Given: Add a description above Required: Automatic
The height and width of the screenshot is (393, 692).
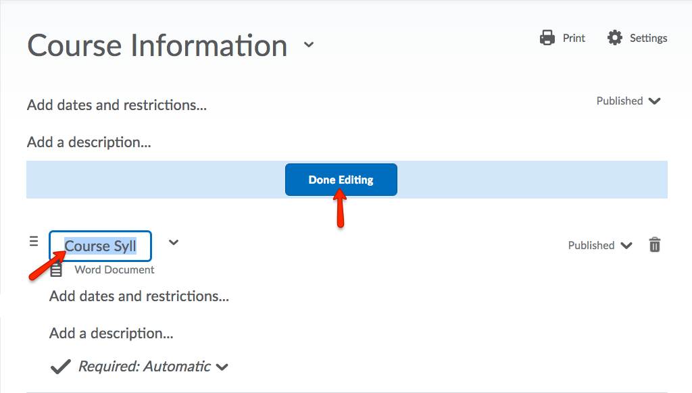Looking at the screenshot, I should 111,334.
